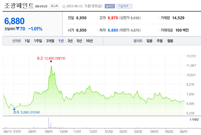The width and height of the screenshot is (201, 135).
Task: Click the 02/01 x-axis date label
Action: point(123,132)
